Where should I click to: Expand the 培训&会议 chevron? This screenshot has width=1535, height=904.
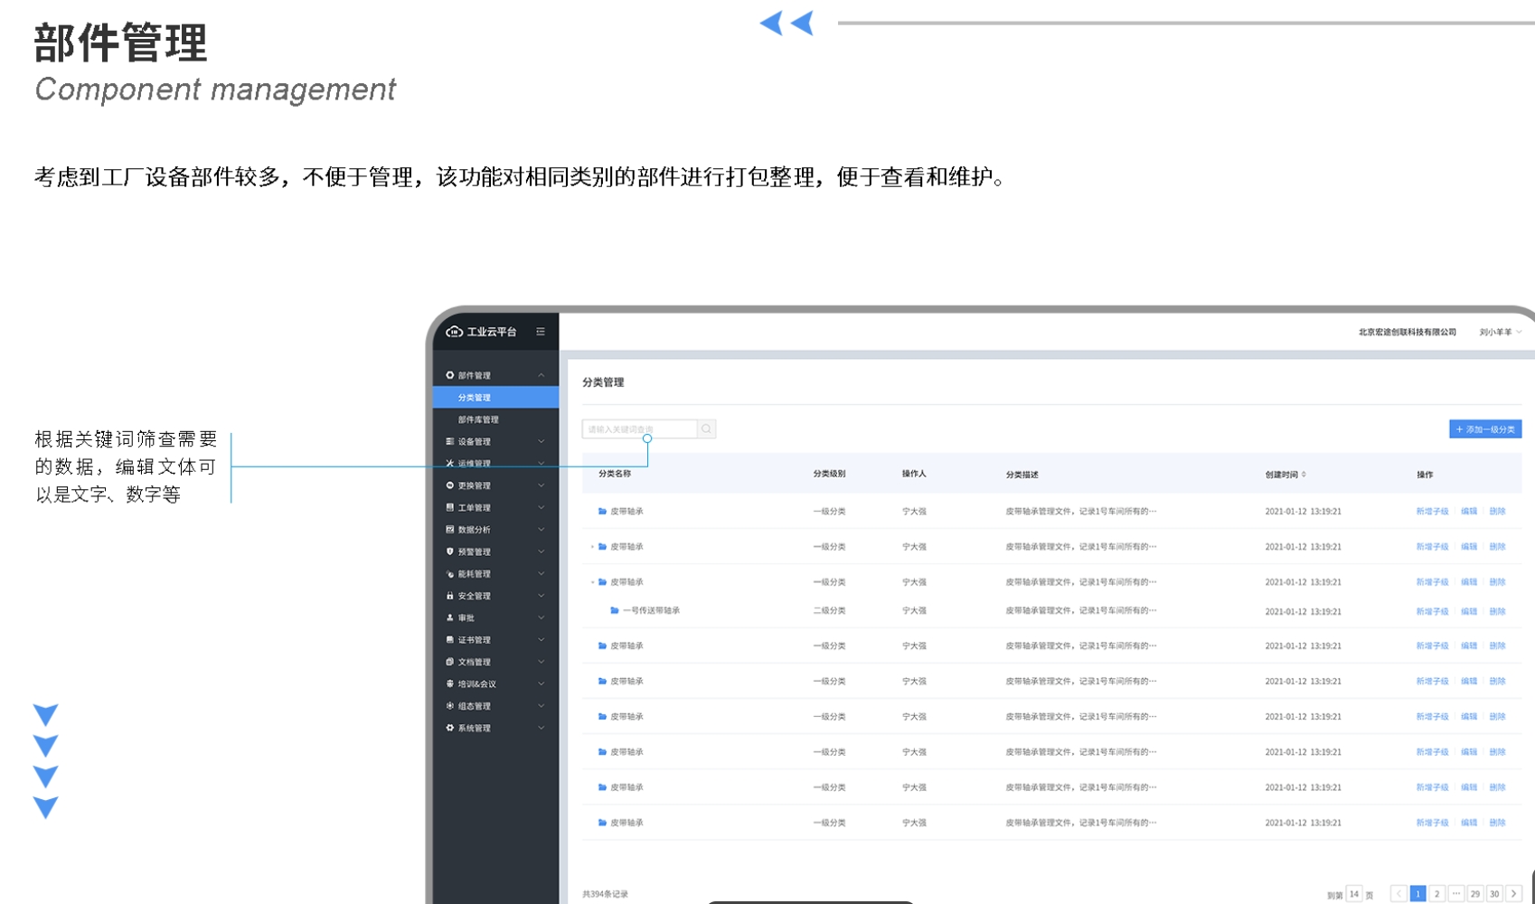click(541, 684)
